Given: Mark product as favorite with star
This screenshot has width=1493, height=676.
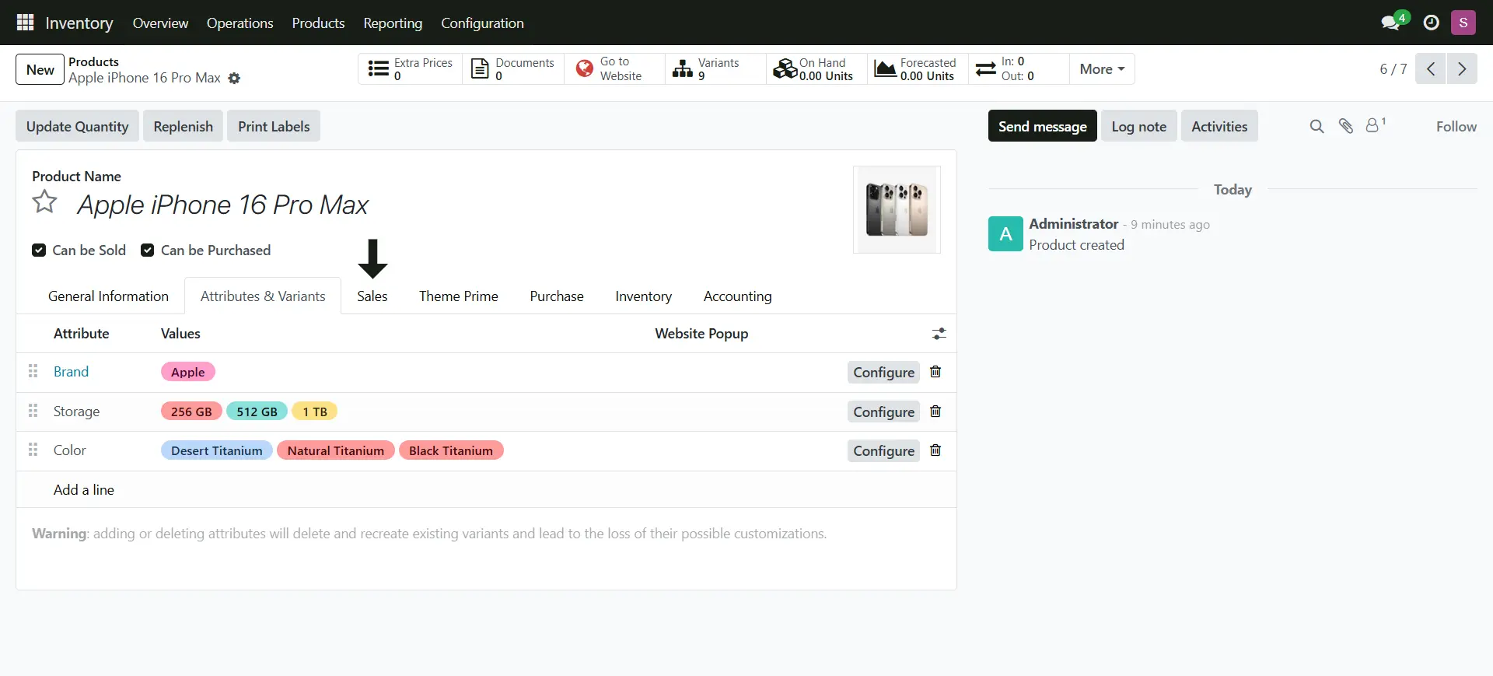Looking at the screenshot, I should (44, 202).
